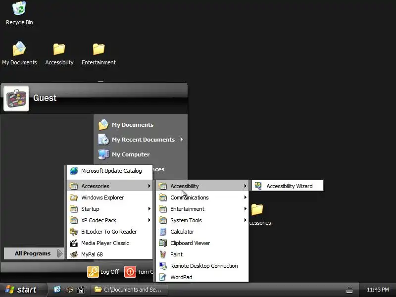Expand My Recent Documents arrow
The width and height of the screenshot is (396, 297).
pyautogui.click(x=182, y=140)
